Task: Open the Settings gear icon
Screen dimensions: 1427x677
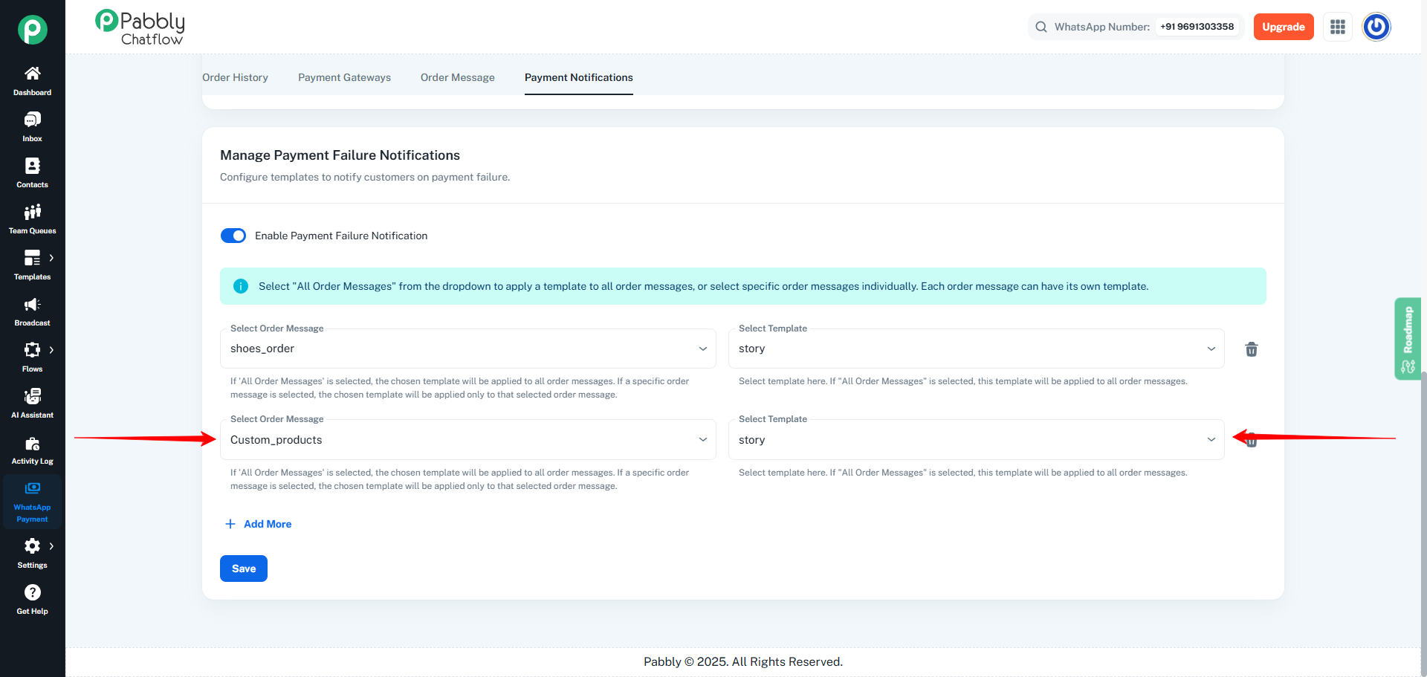Action: 33,546
